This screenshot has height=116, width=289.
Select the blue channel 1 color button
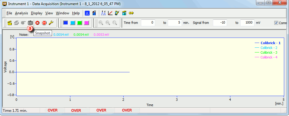pyautogui.click(x=66, y=23)
